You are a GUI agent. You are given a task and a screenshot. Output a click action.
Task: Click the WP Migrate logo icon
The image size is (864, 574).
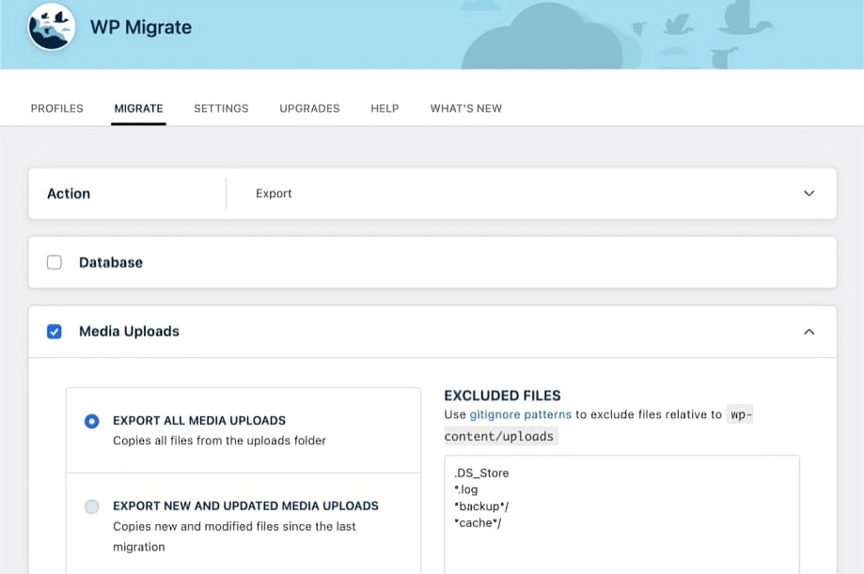(52, 27)
